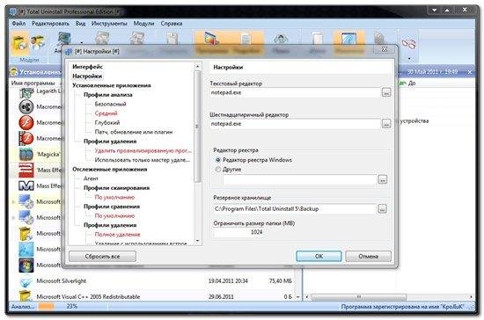Viewport: 484px width, 320px height.
Task: Select 'Редактор реестра Windows' radio option
Action: pyautogui.click(x=218, y=160)
